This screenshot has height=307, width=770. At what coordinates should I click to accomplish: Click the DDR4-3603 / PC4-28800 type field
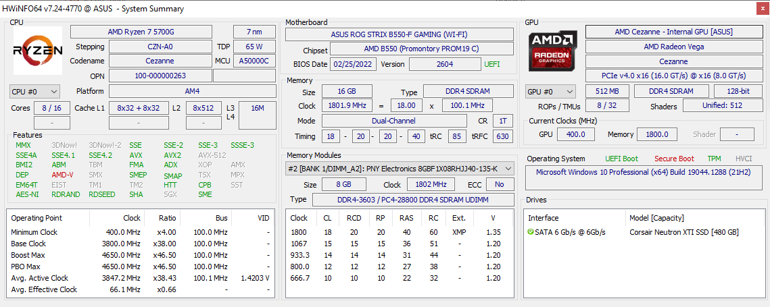pos(413,200)
